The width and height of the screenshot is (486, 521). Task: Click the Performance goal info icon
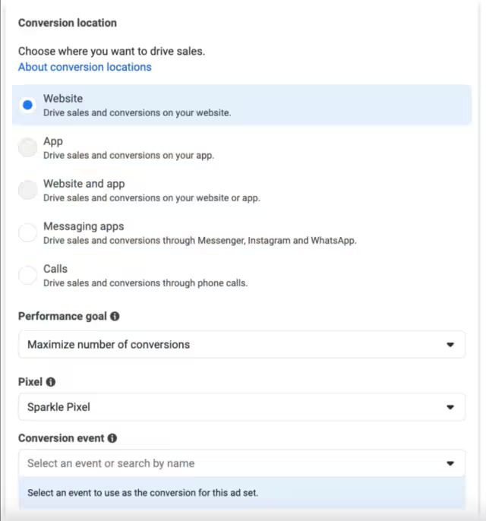click(115, 316)
